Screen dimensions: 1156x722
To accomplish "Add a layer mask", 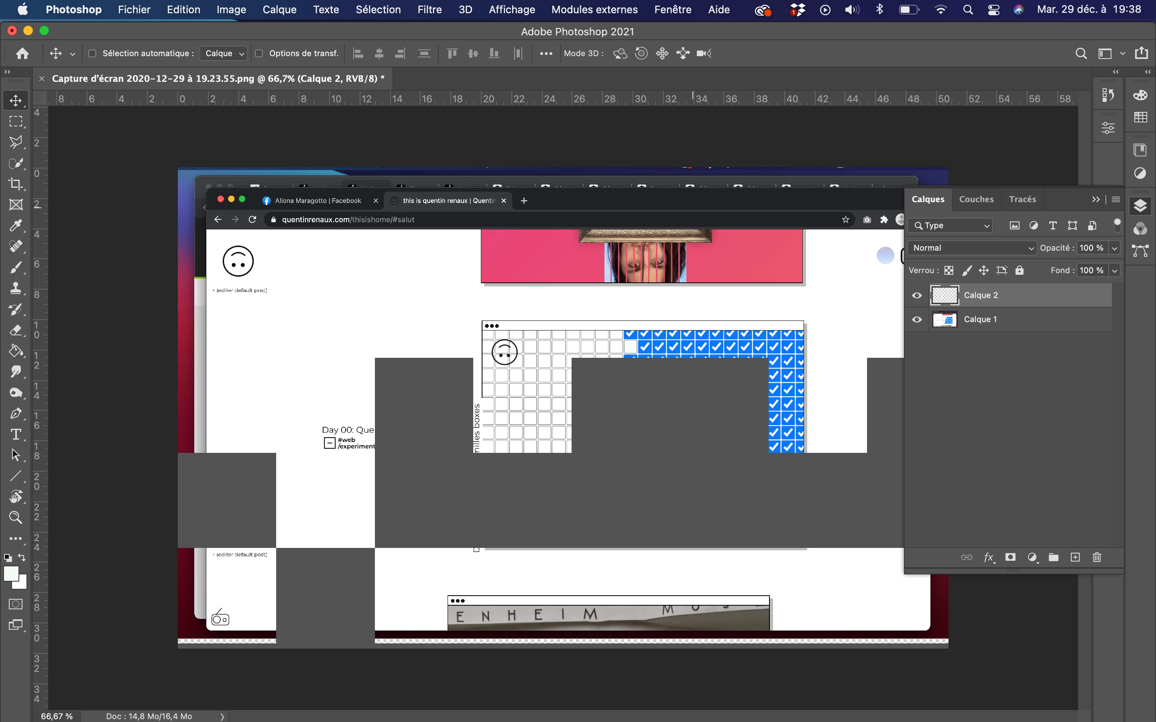I will (1010, 557).
